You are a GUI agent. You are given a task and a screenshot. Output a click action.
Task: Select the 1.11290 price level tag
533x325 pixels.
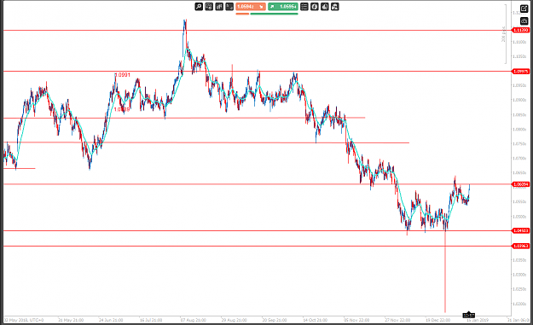(520, 30)
